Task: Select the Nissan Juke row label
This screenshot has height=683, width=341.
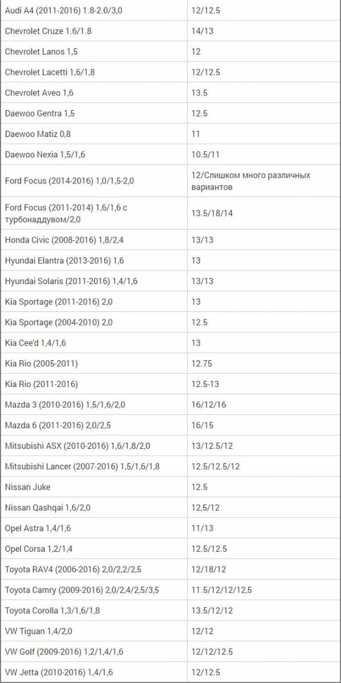Action: [27, 487]
